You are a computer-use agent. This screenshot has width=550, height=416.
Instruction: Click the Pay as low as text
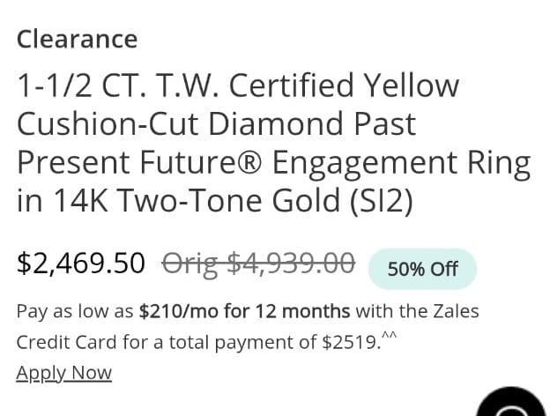(x=75, y=312)
